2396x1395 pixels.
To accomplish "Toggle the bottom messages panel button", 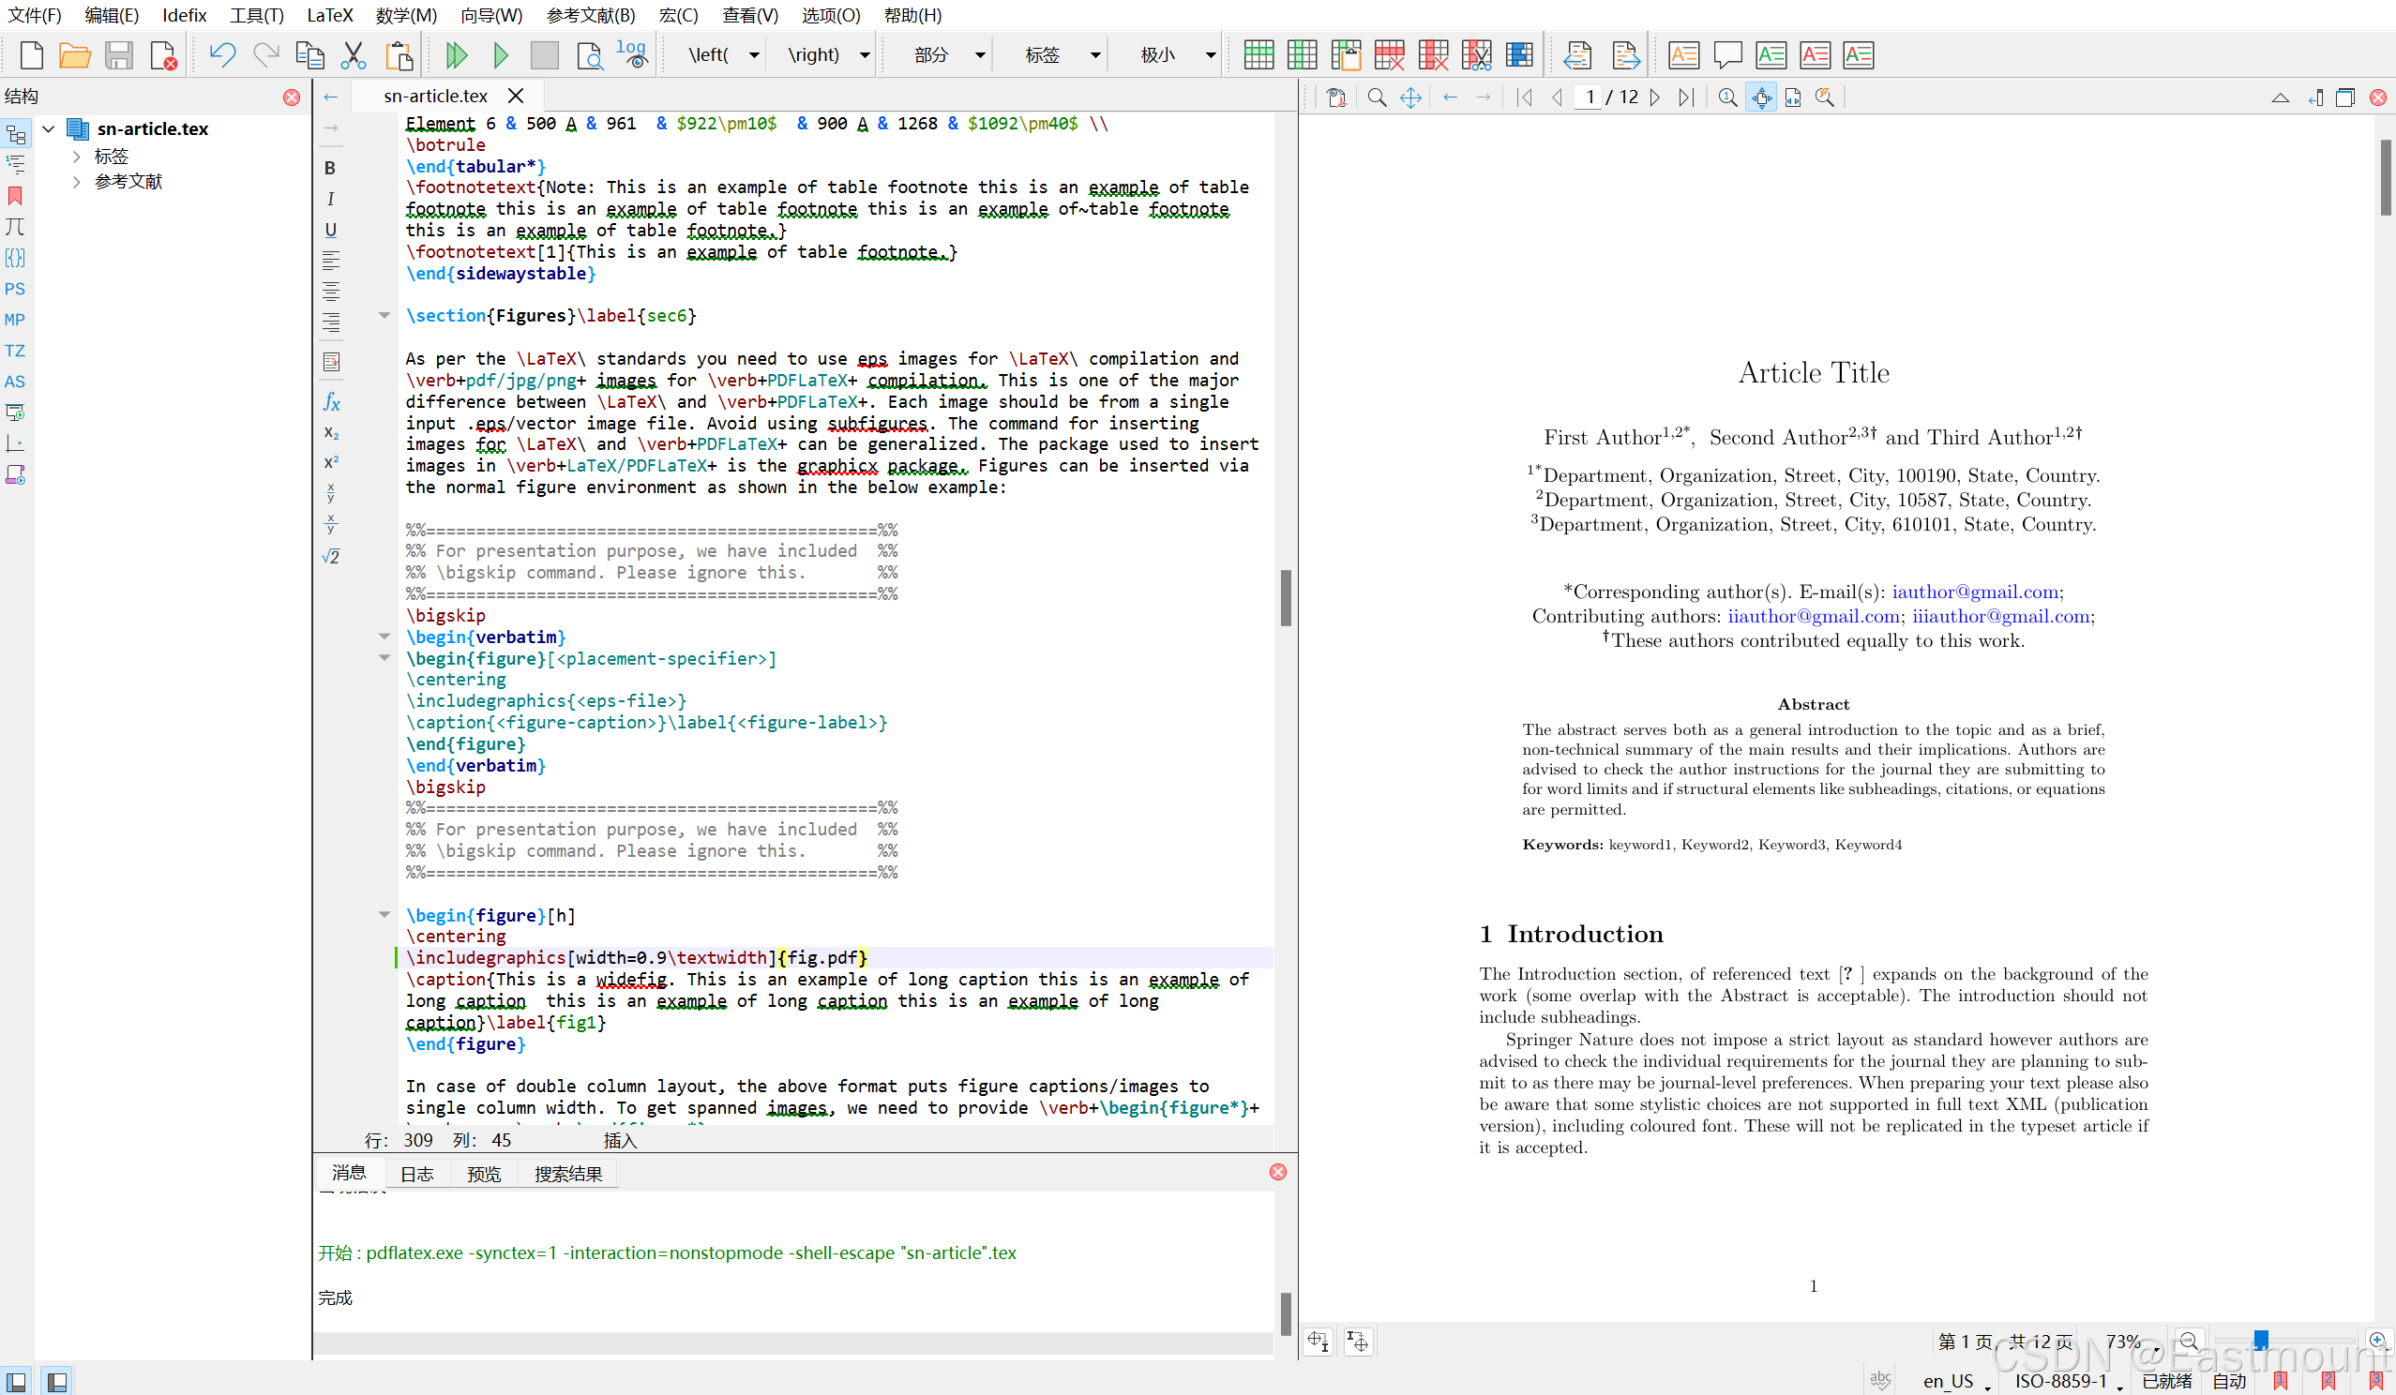I will tap(57, 1381).
